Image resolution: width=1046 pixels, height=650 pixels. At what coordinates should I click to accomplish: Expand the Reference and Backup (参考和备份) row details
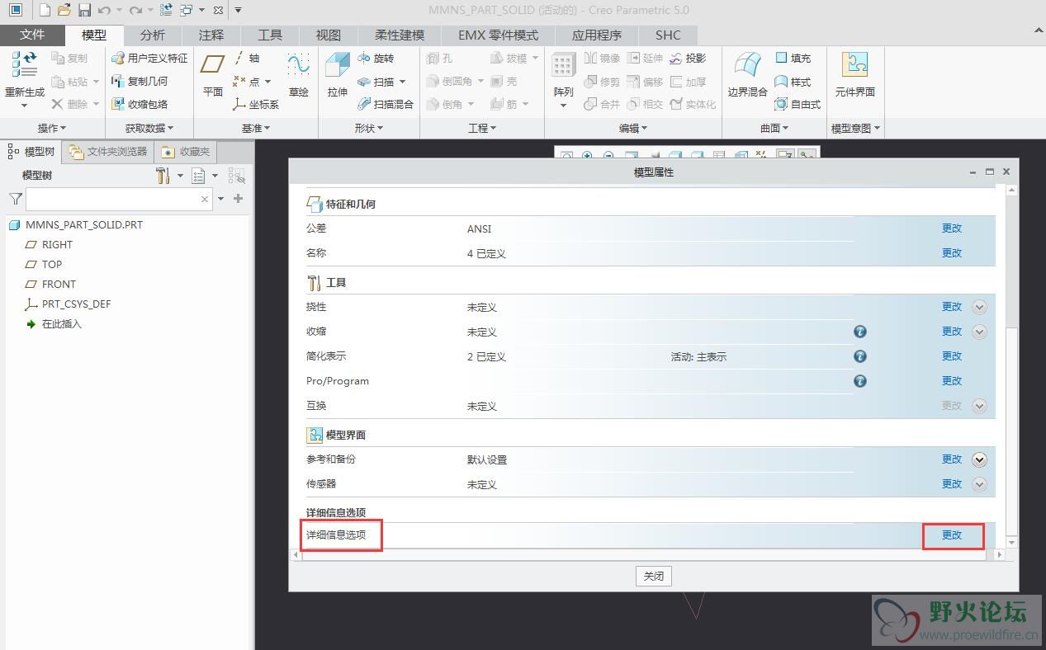979,460
